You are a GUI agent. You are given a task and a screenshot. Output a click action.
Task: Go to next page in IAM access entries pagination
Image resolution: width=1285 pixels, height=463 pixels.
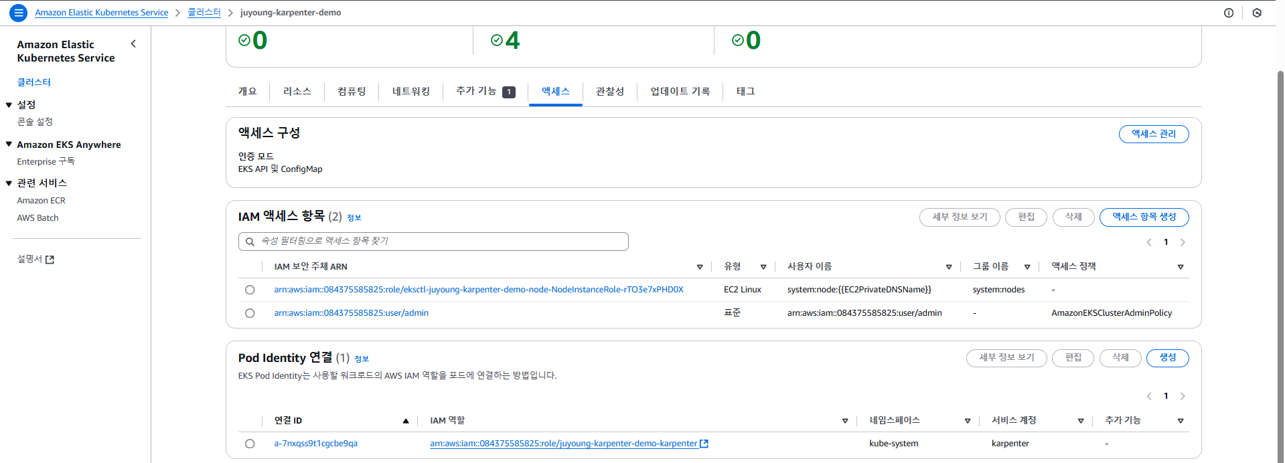click(1183, 242)
